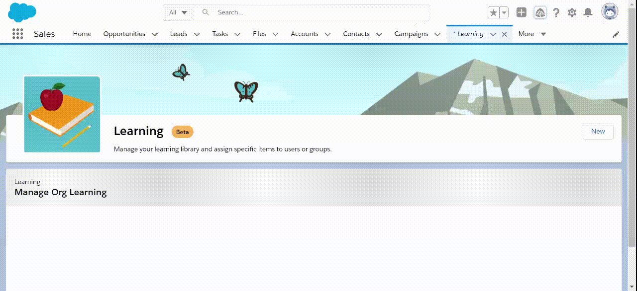Image resolution: width=637 pixels, height=291 pixels.
Task: Click the Learning page title
Action: click(x=138, y=131)
